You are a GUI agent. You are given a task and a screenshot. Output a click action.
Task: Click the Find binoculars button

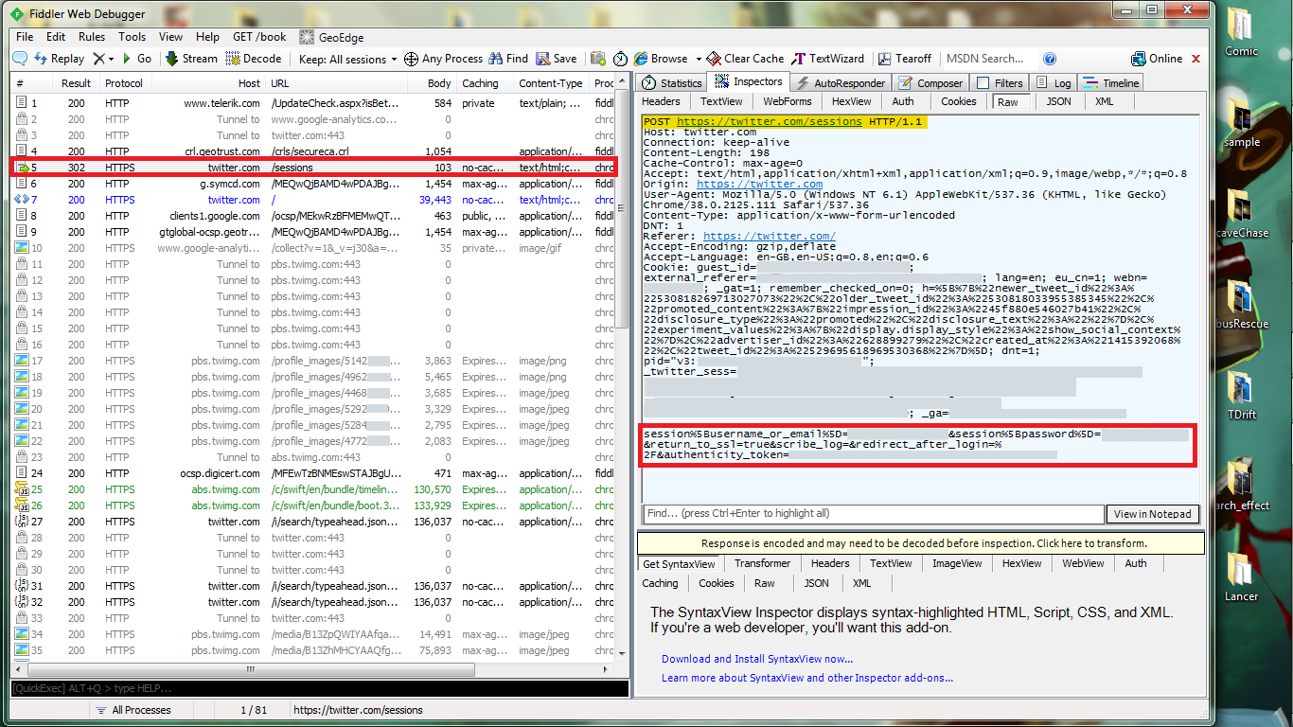(509, 59)
